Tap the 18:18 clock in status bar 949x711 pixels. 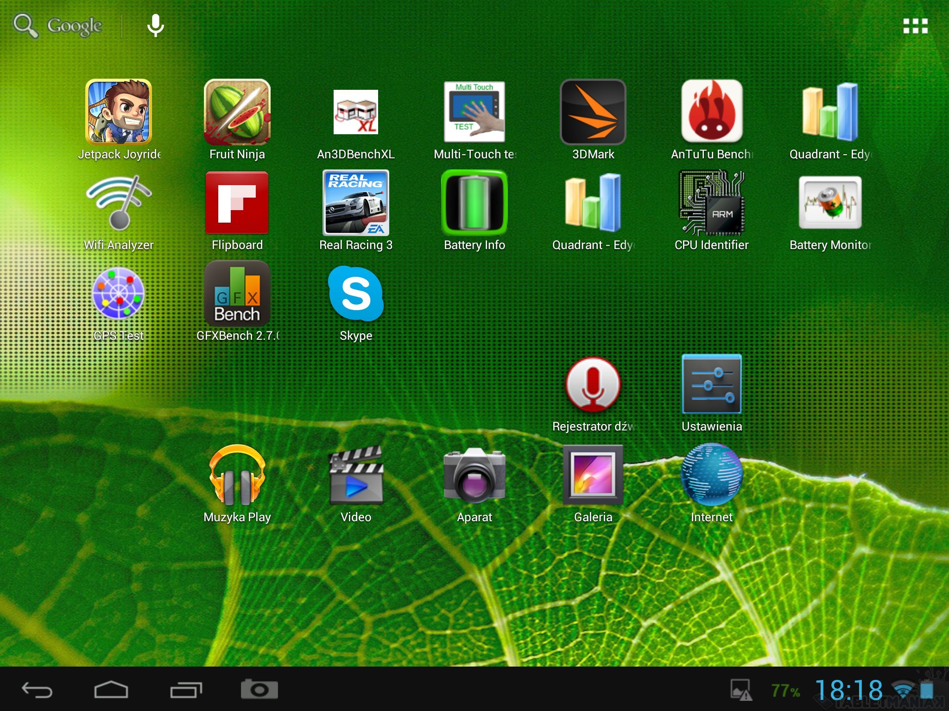[x=848, y=690]
